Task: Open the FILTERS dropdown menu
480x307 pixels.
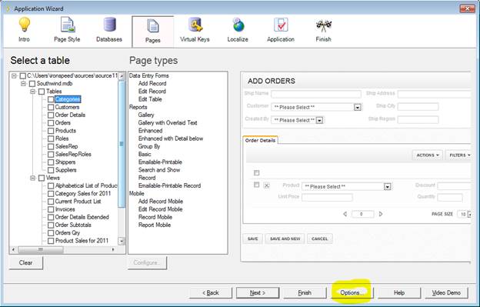Action: (459, 155)
